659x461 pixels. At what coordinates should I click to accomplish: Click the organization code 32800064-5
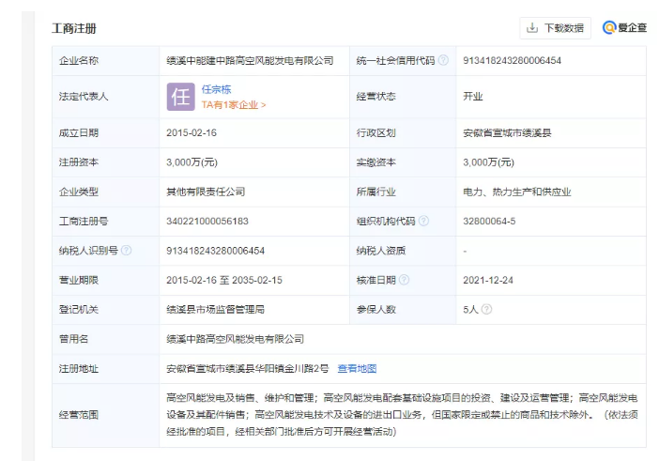[x=489, y=221]
